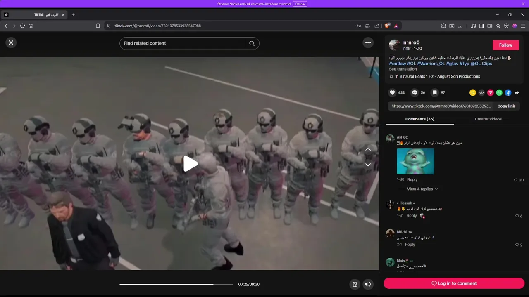529x297 pixels.
Task: Like the video with heart icon
Action: pos(393,93)
